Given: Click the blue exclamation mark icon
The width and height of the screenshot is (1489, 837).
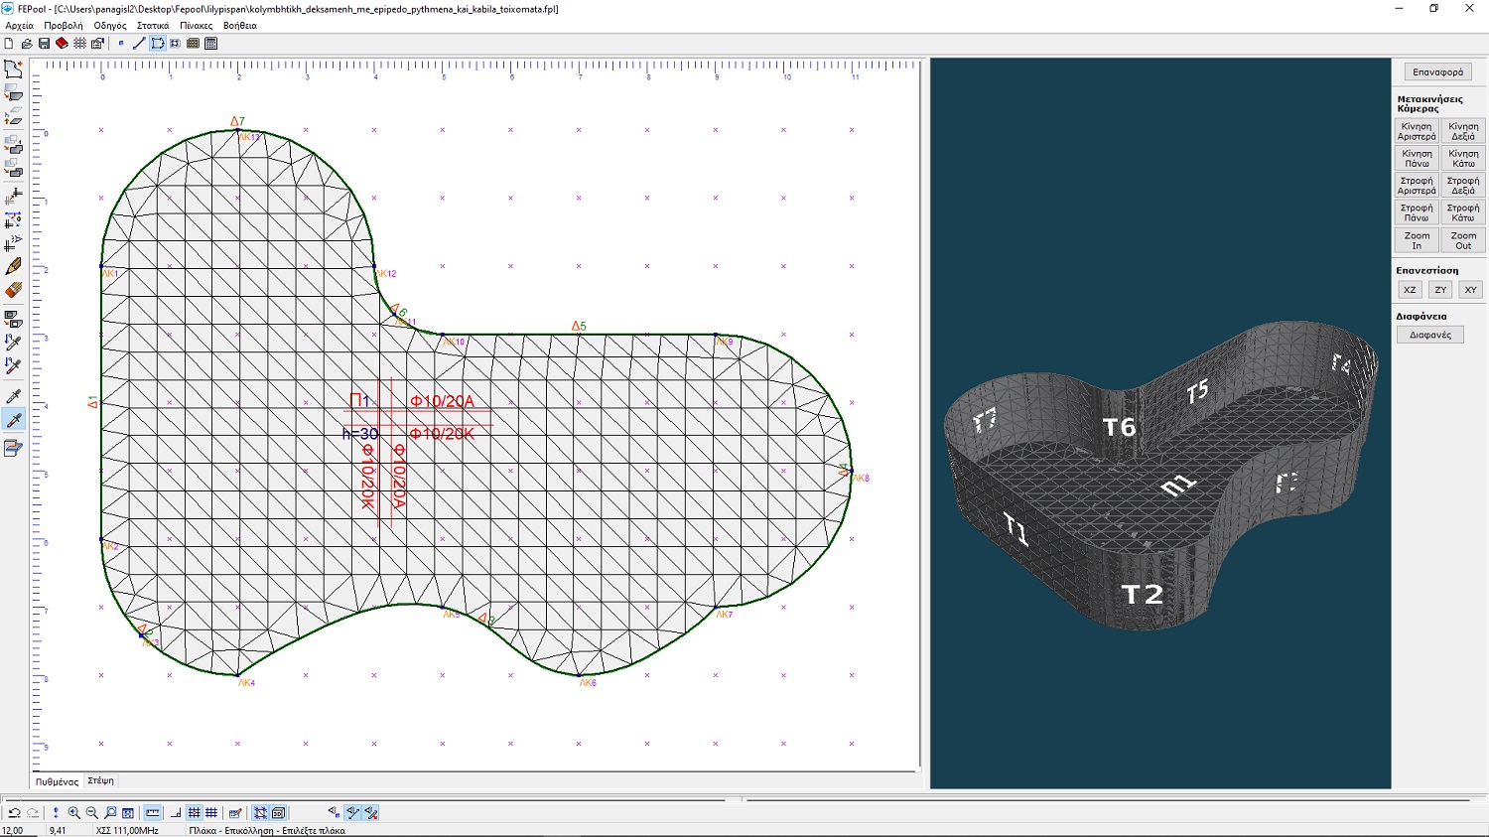Looking at the screenshot, I should [56, 813].
